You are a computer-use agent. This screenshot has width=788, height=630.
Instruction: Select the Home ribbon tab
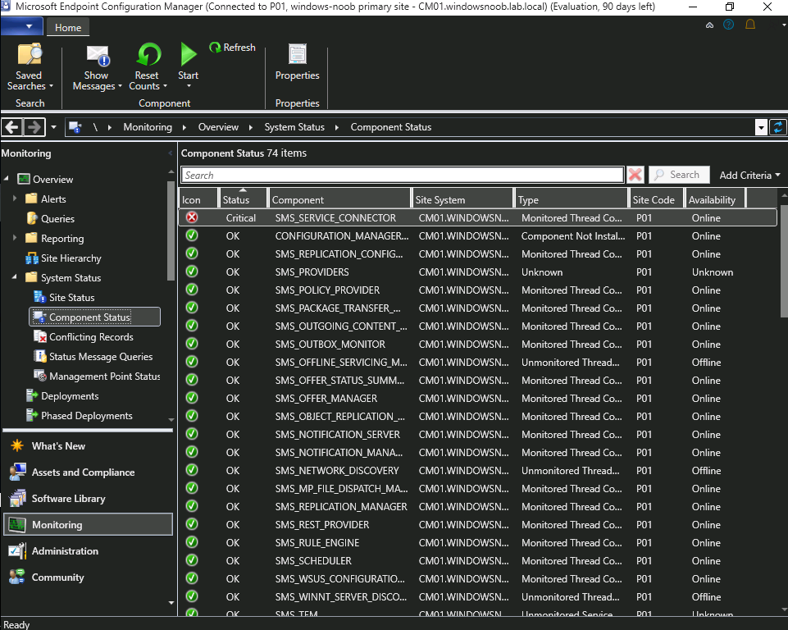click(68, 28)
